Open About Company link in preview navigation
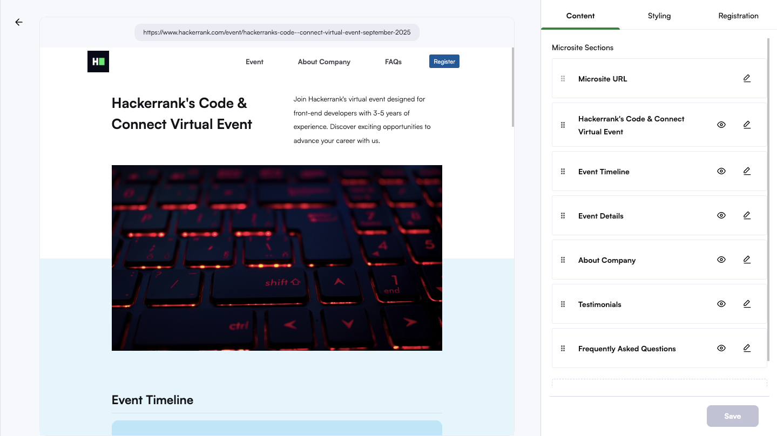The width and height of the screenshot is (777, 436). point(324,62)
